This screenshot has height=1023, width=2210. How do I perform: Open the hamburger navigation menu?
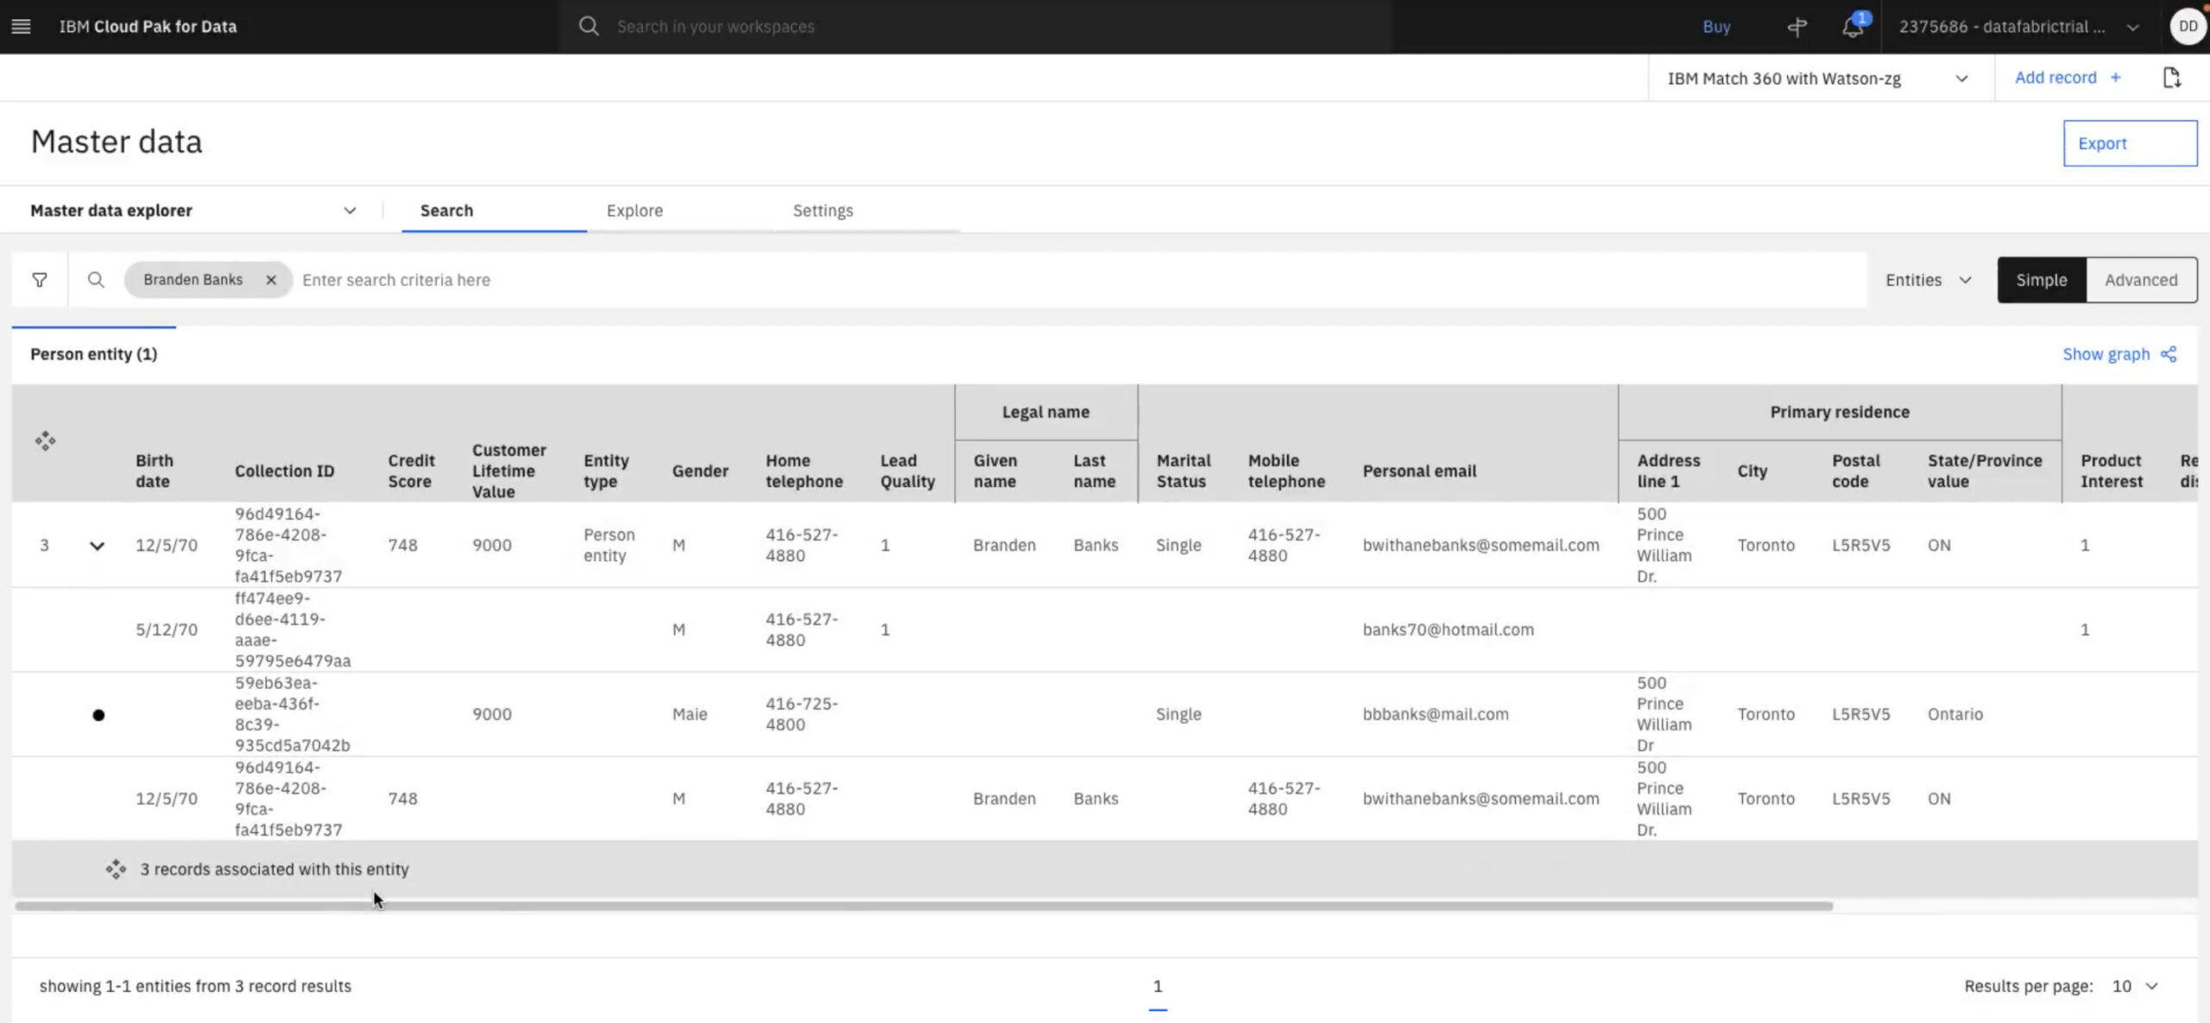(21, 27)
